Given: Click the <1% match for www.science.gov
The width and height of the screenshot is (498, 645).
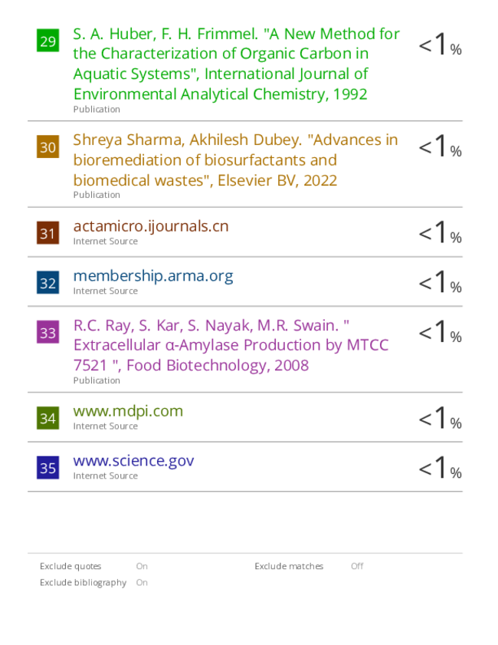Looking at the screenshot, I should pyautogui.click(x=440, y=467).
